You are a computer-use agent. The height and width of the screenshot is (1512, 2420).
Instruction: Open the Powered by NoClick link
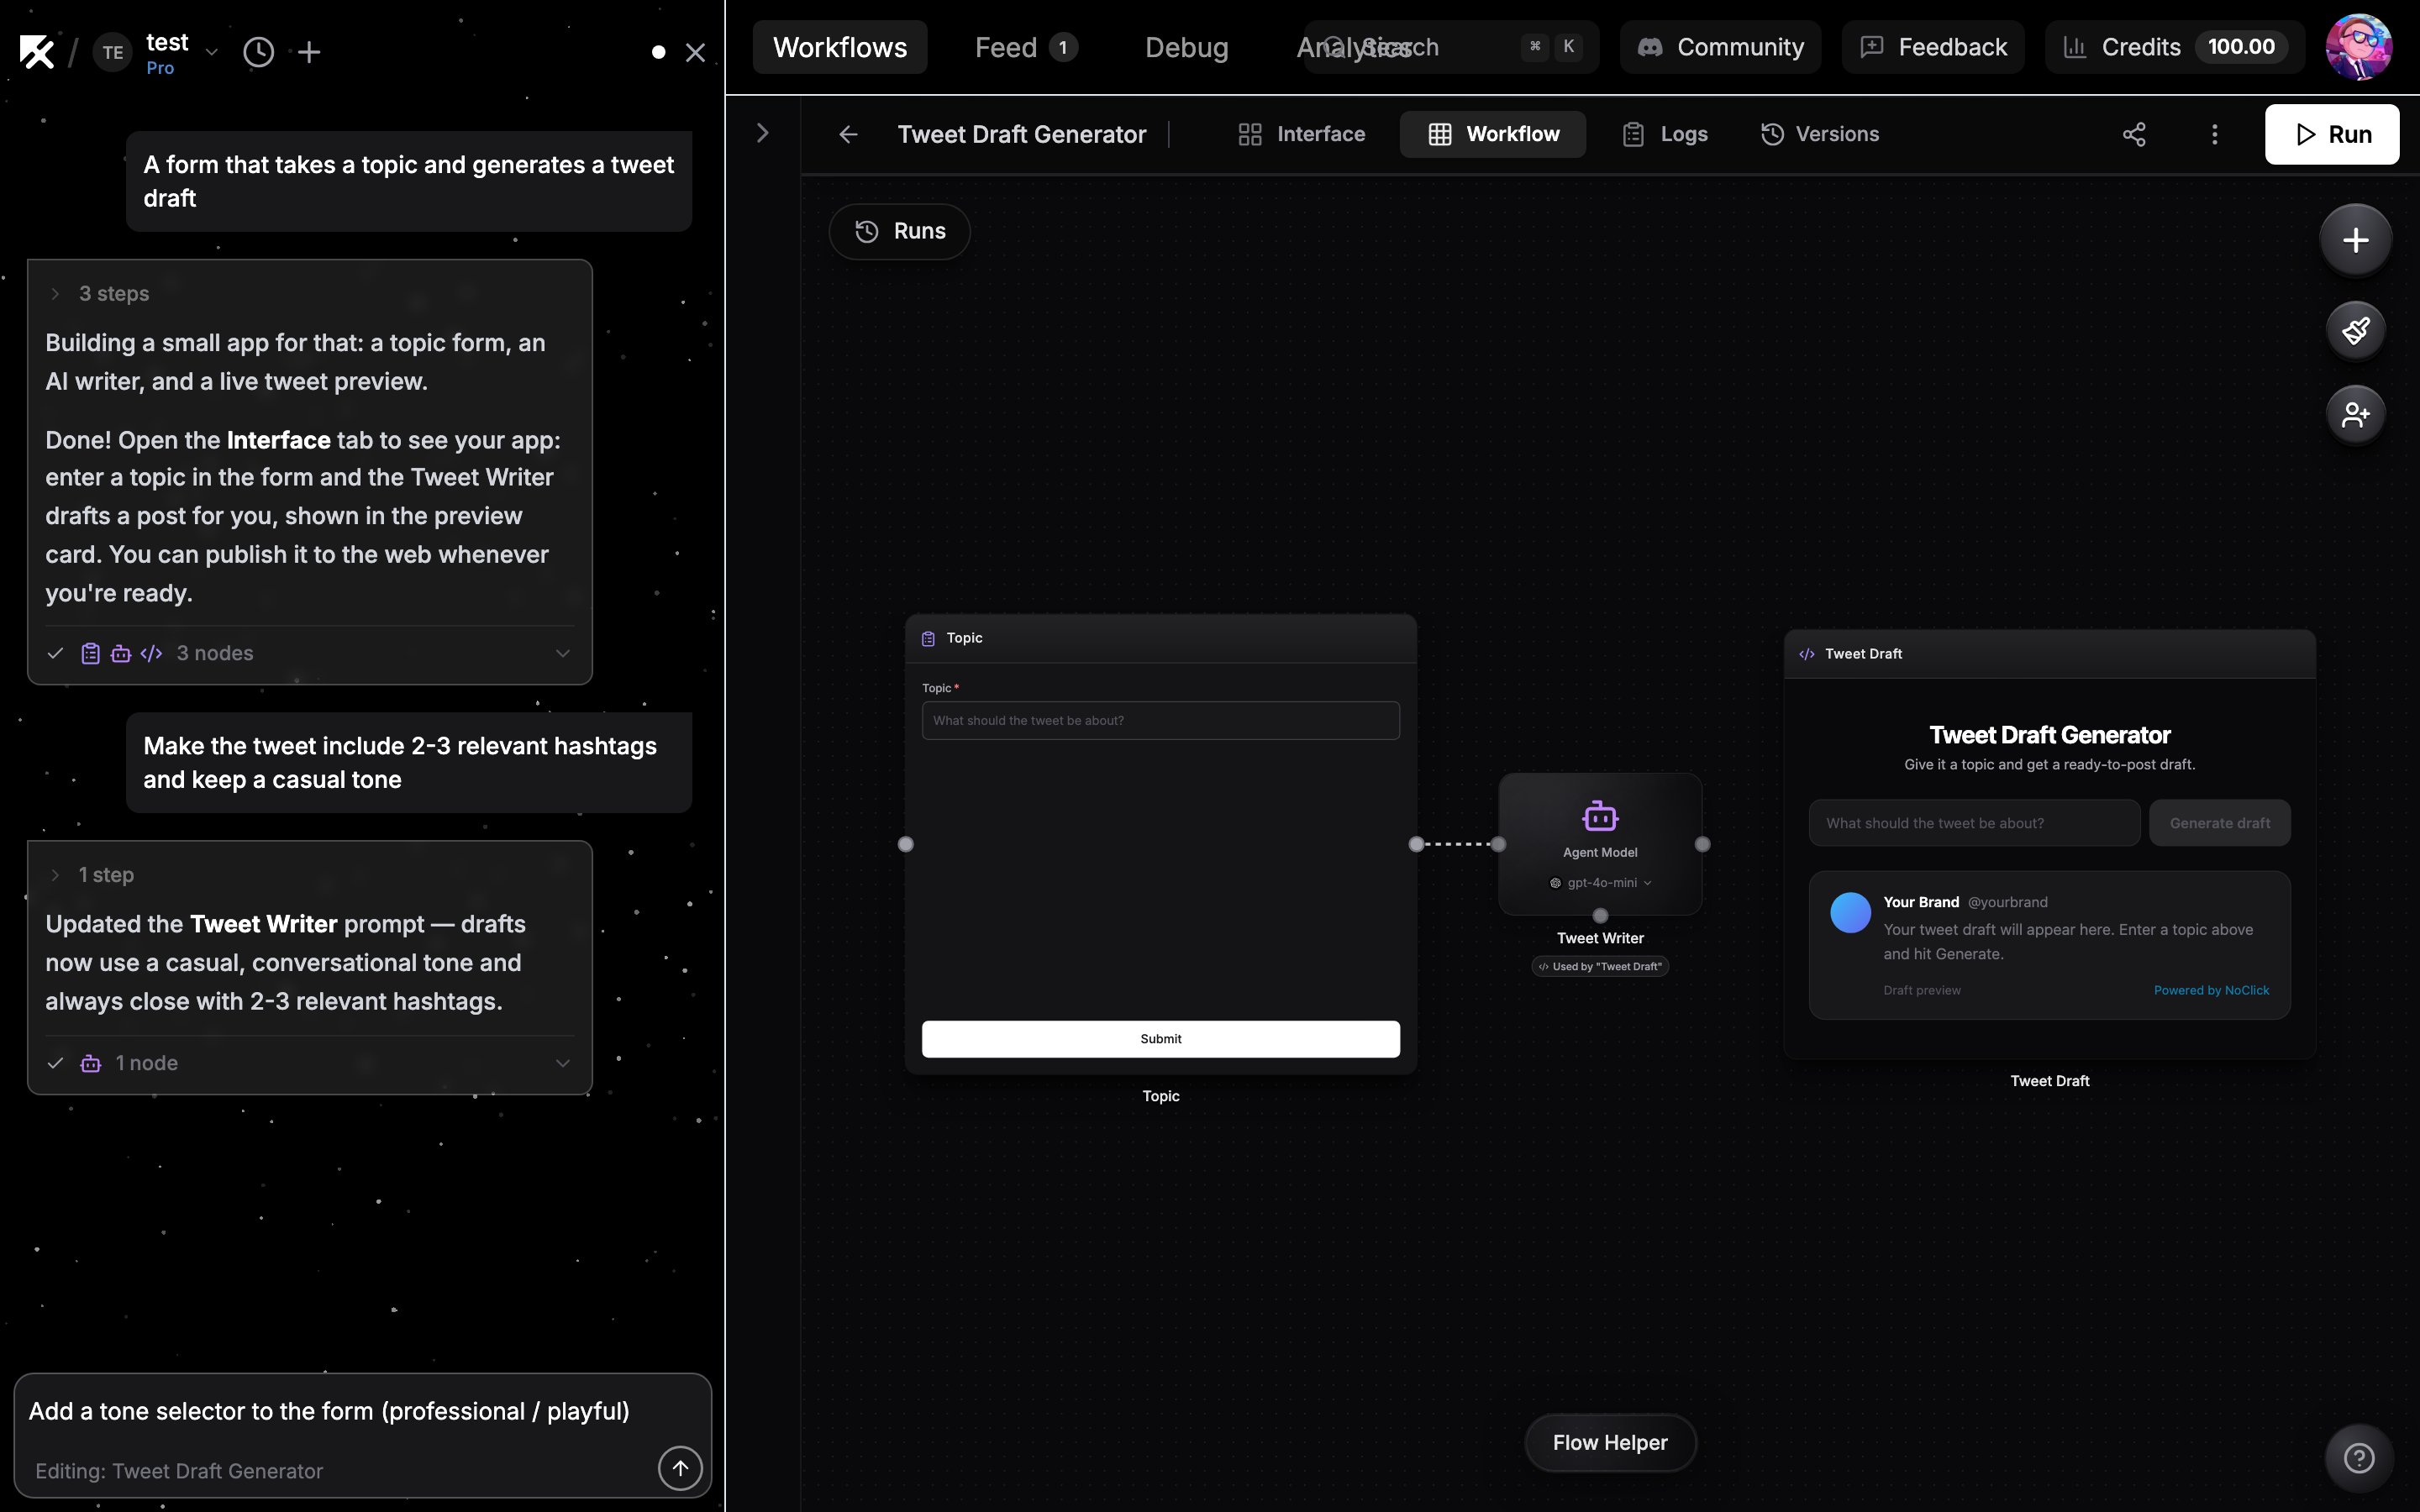(x=2211, y=990)
